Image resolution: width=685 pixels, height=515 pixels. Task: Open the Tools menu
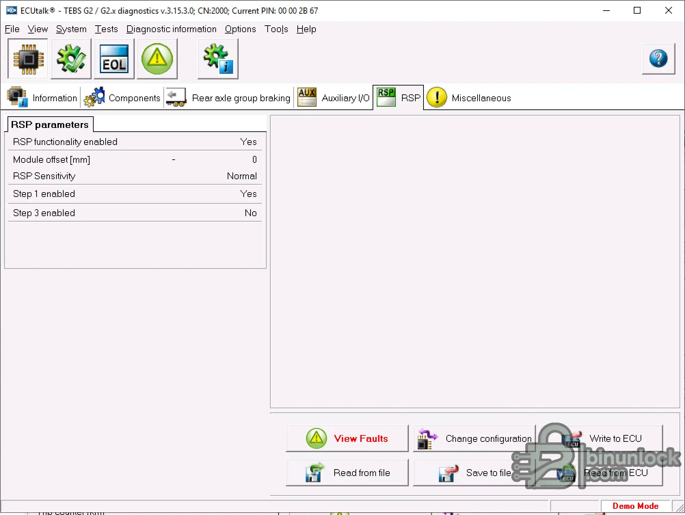[276, 29]
